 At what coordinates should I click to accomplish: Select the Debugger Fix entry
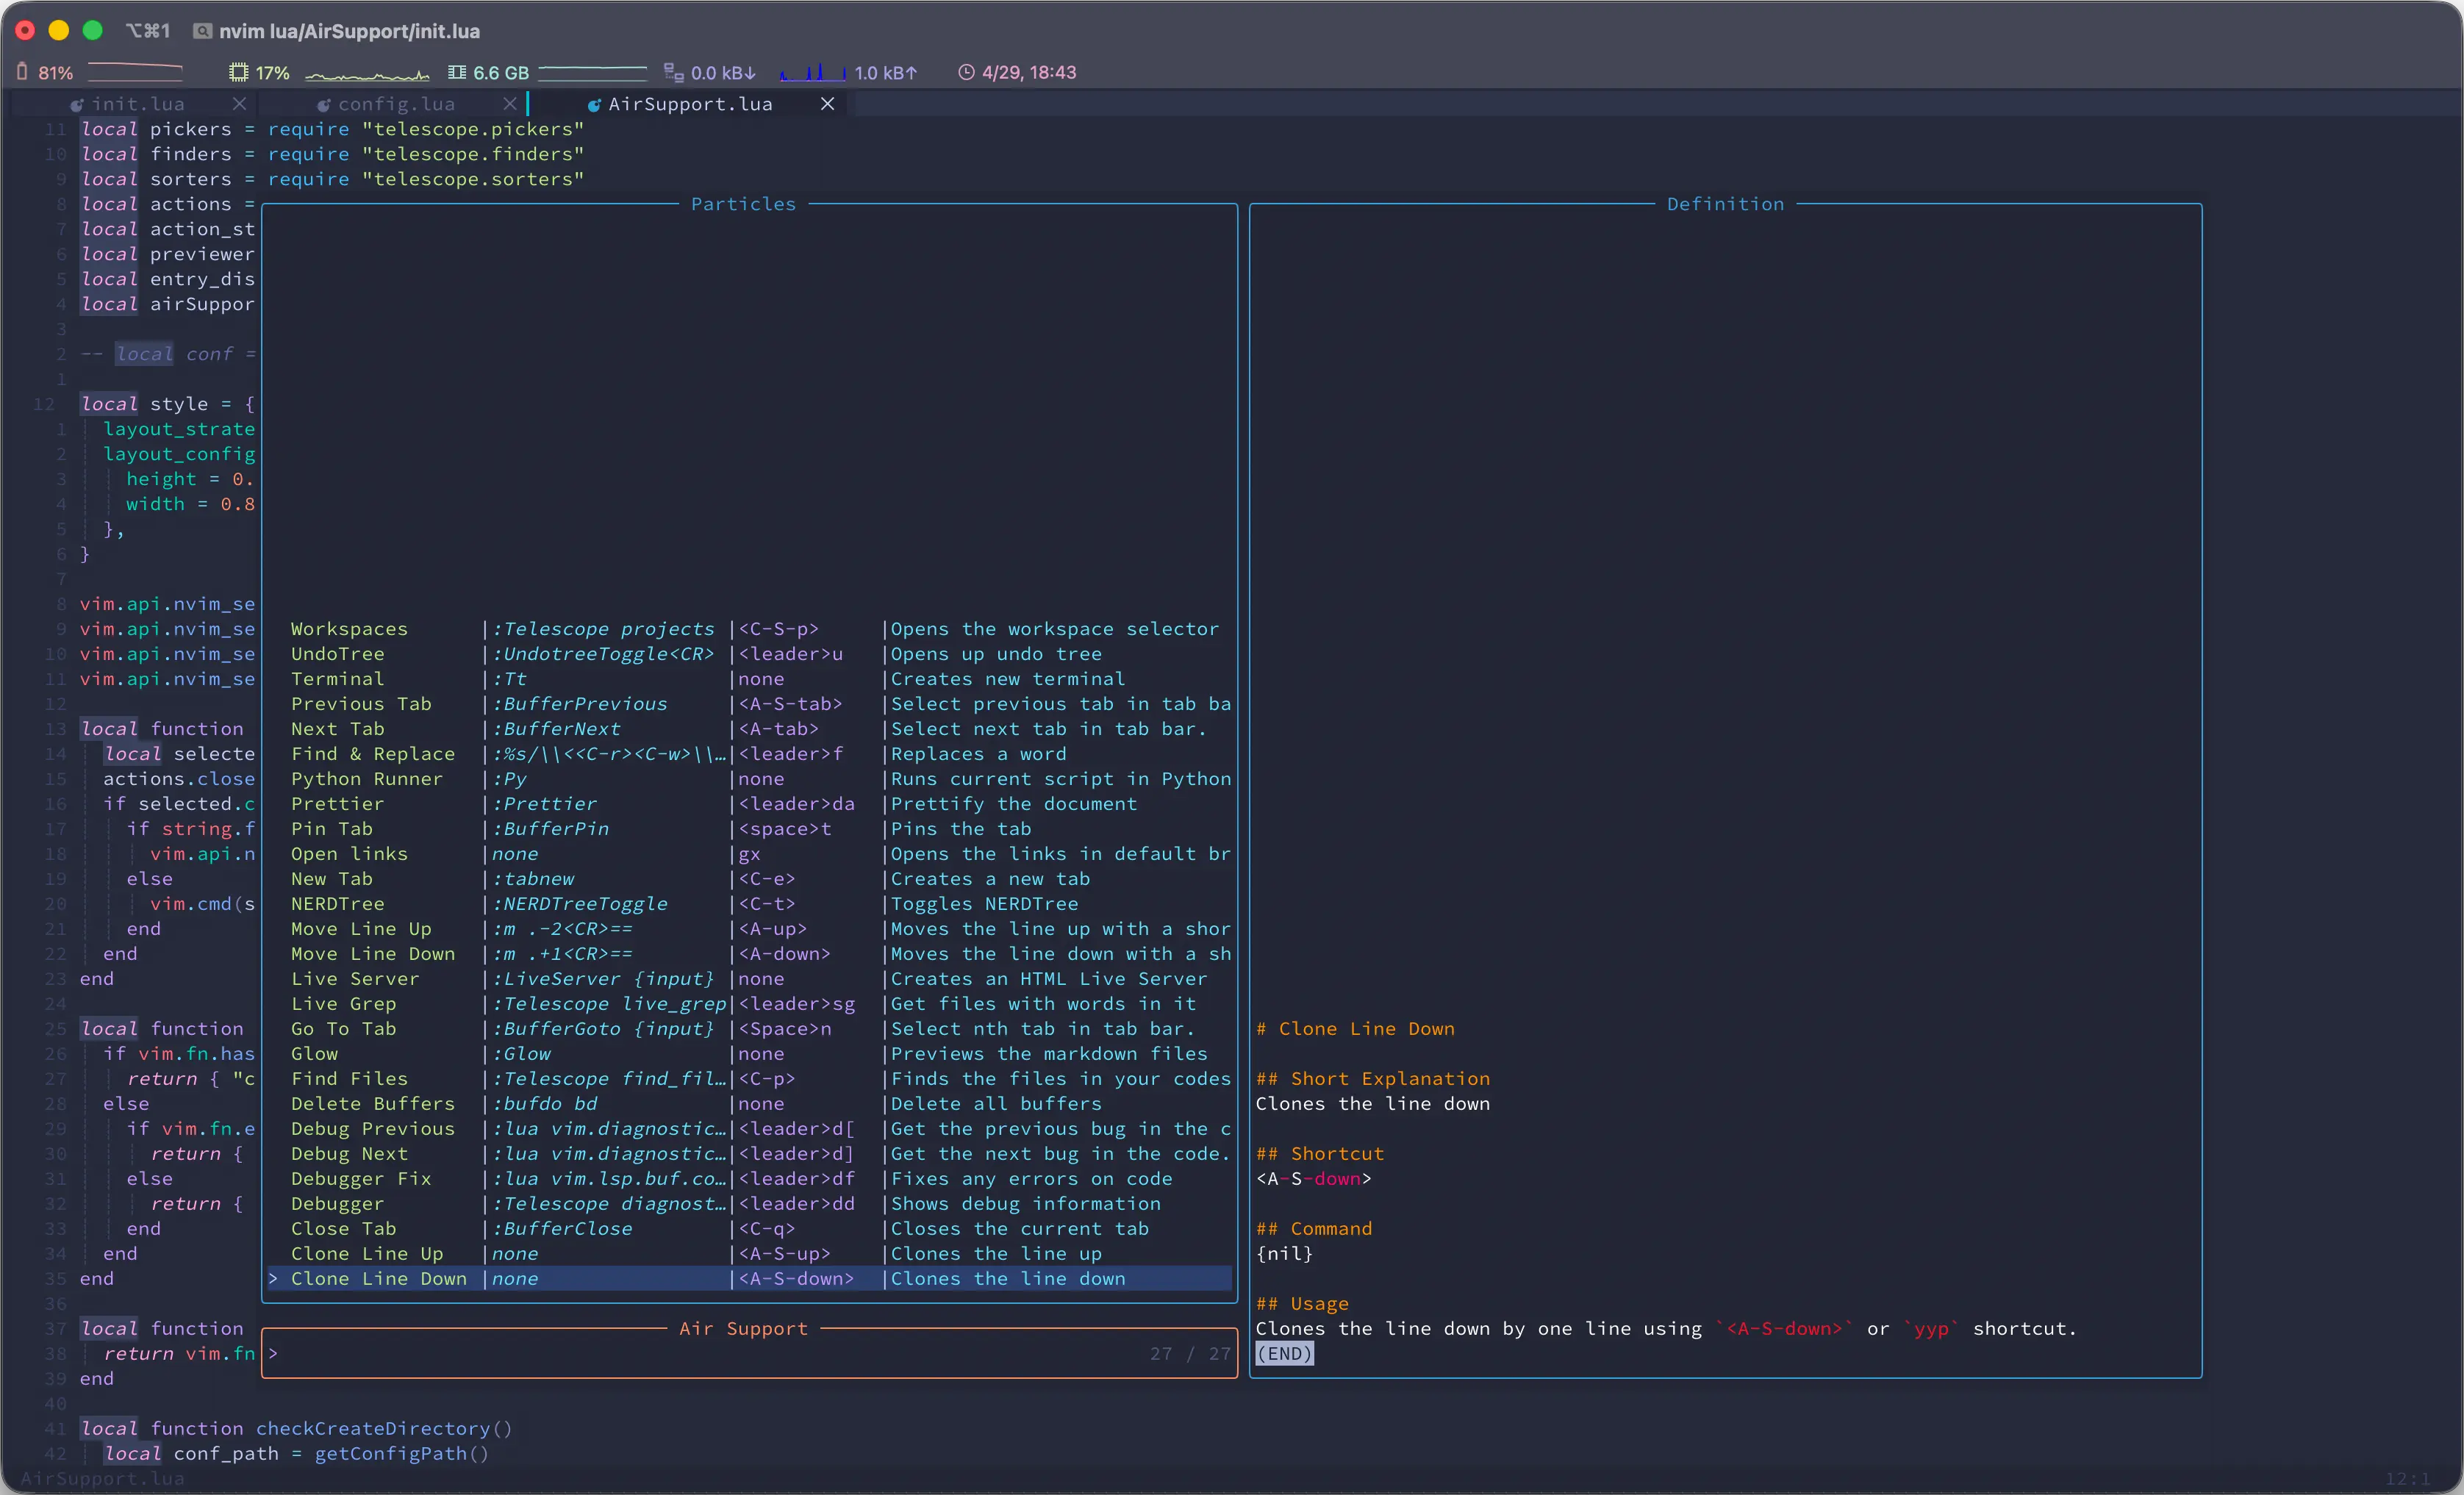(x=749, y=1179)
